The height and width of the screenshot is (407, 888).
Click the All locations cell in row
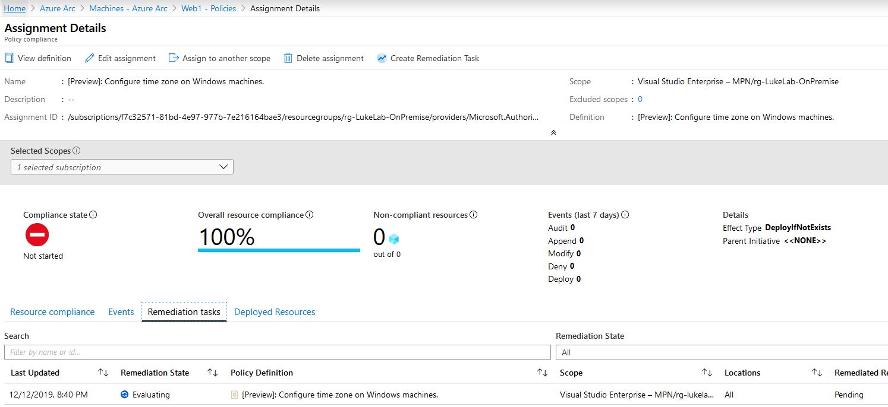[x=729, y=395]
